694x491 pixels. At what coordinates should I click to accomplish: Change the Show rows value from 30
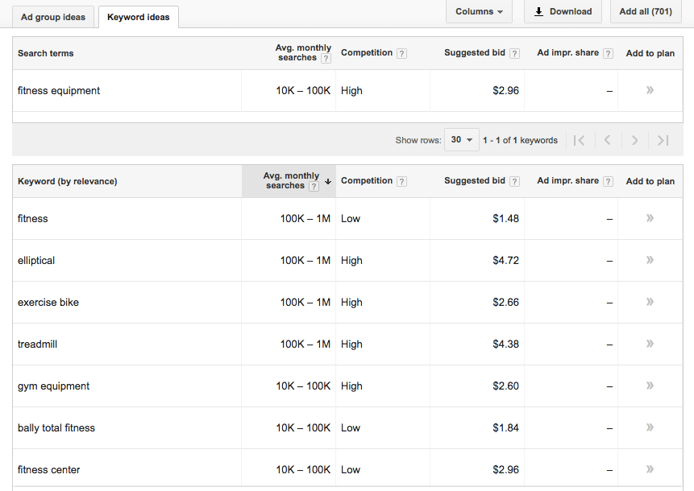(461, 138)
